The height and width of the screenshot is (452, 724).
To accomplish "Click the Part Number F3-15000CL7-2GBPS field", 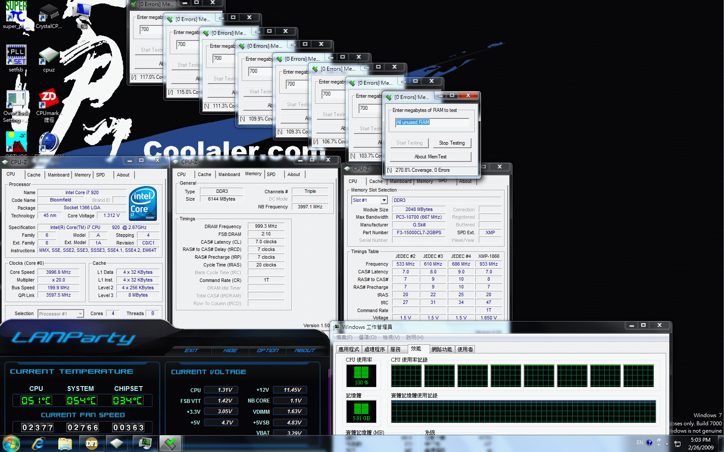I will tap(418, 232).
